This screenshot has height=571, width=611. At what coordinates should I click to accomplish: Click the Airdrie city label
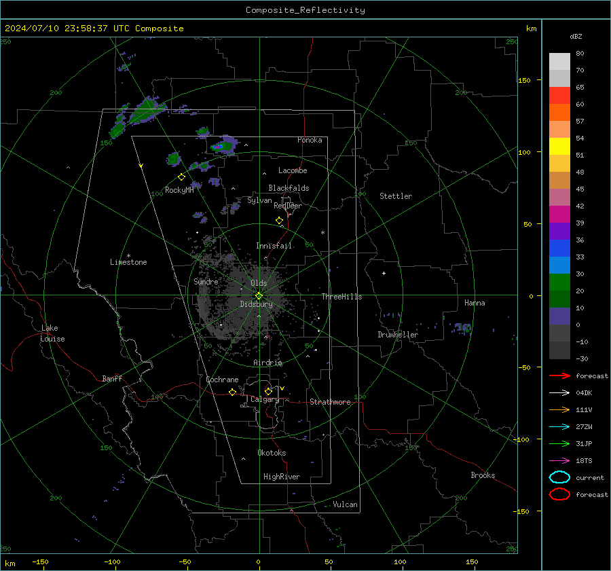(267, 363)
